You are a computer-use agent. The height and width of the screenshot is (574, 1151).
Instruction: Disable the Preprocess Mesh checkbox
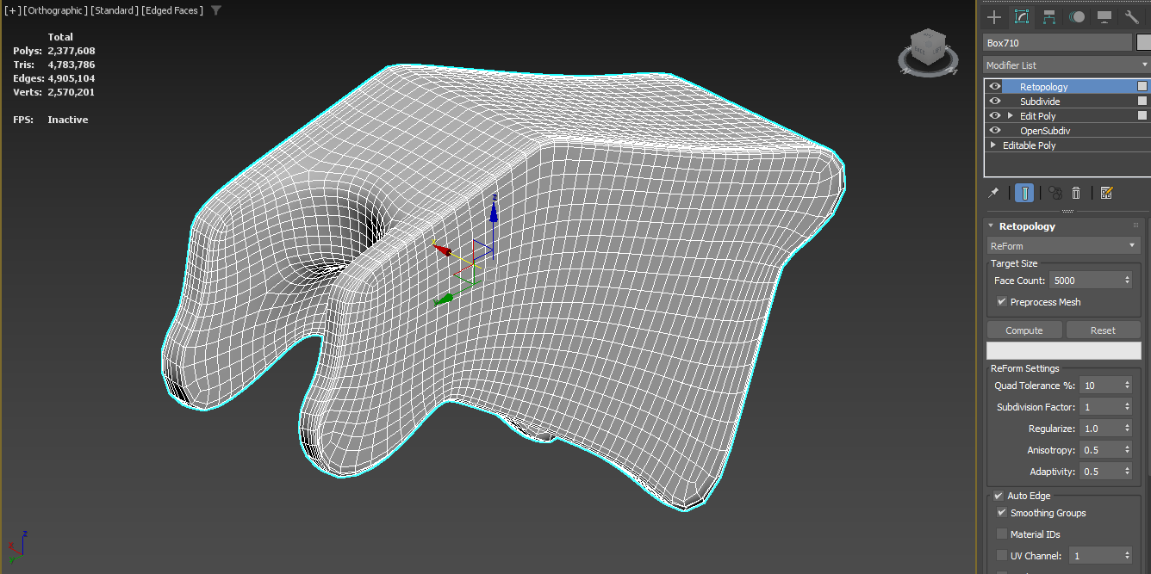coord(1001,301)
